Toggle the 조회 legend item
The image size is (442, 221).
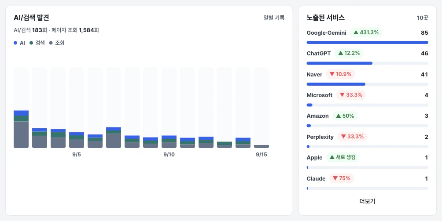click(x=57, y=43)
